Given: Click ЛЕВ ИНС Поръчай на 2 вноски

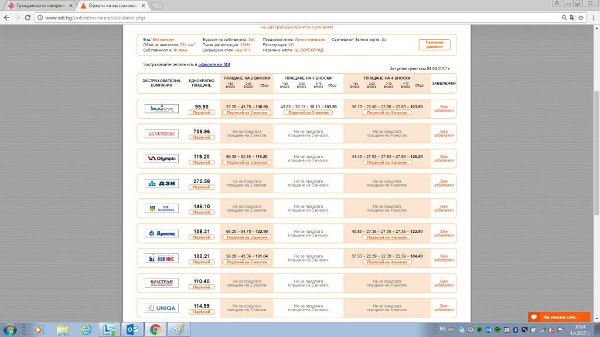Looking at the screenshot, I should (x=247, y=262).
